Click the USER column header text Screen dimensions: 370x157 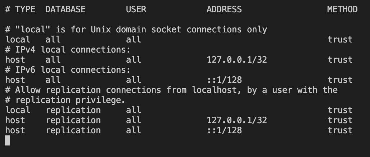136,9
